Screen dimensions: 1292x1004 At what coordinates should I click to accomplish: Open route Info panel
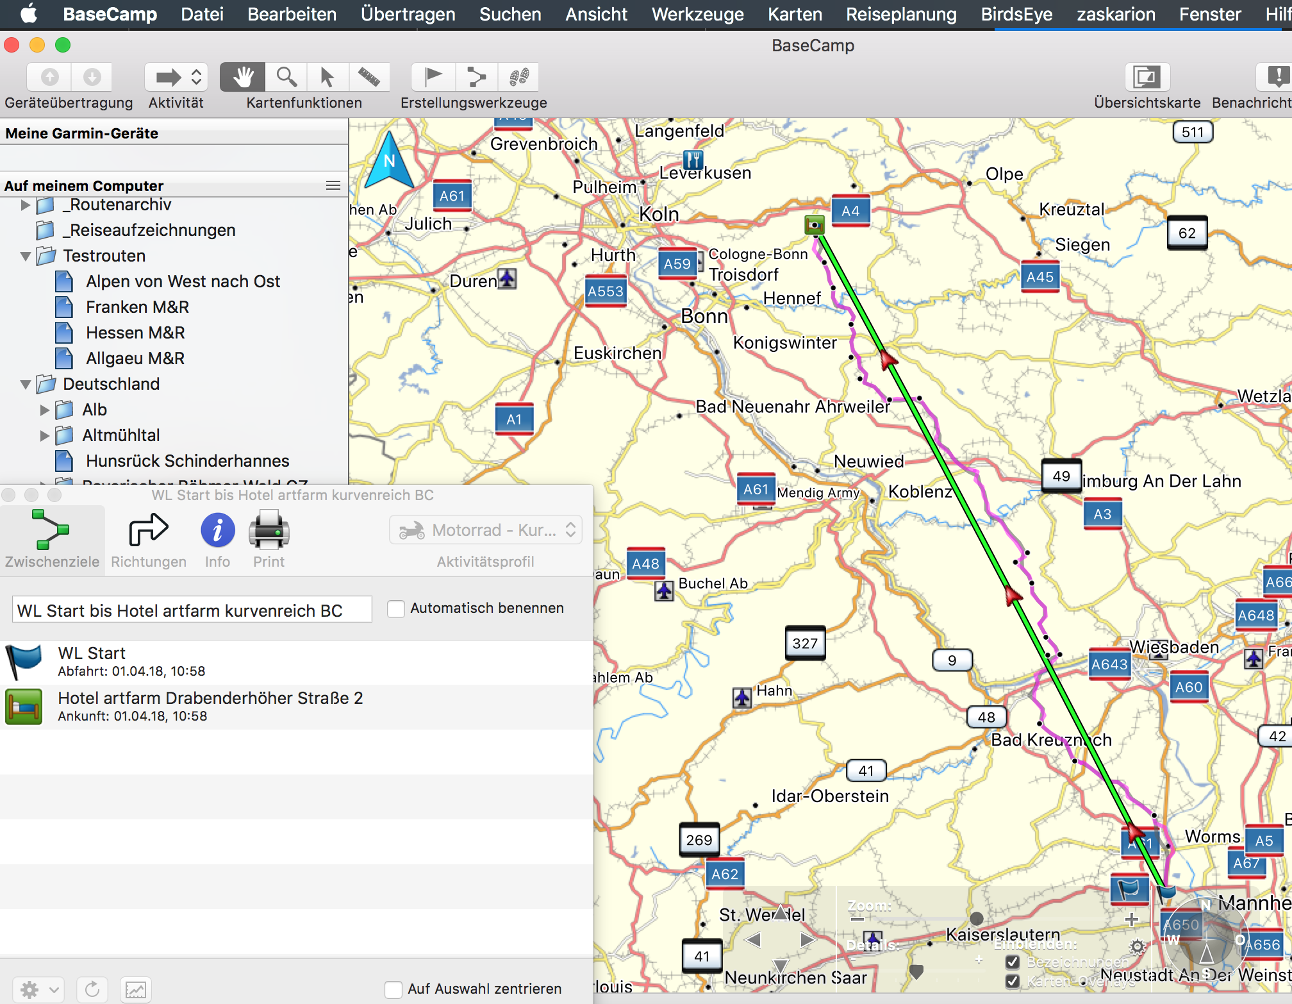point(217,539)
